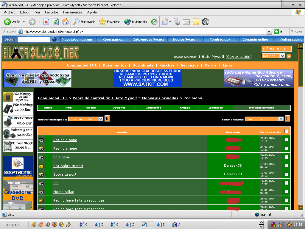The width and height of the screenshot is (305, 229).
Task: Check the box for 12:23 Re: hola nene
Action: [x=286, y=148]
